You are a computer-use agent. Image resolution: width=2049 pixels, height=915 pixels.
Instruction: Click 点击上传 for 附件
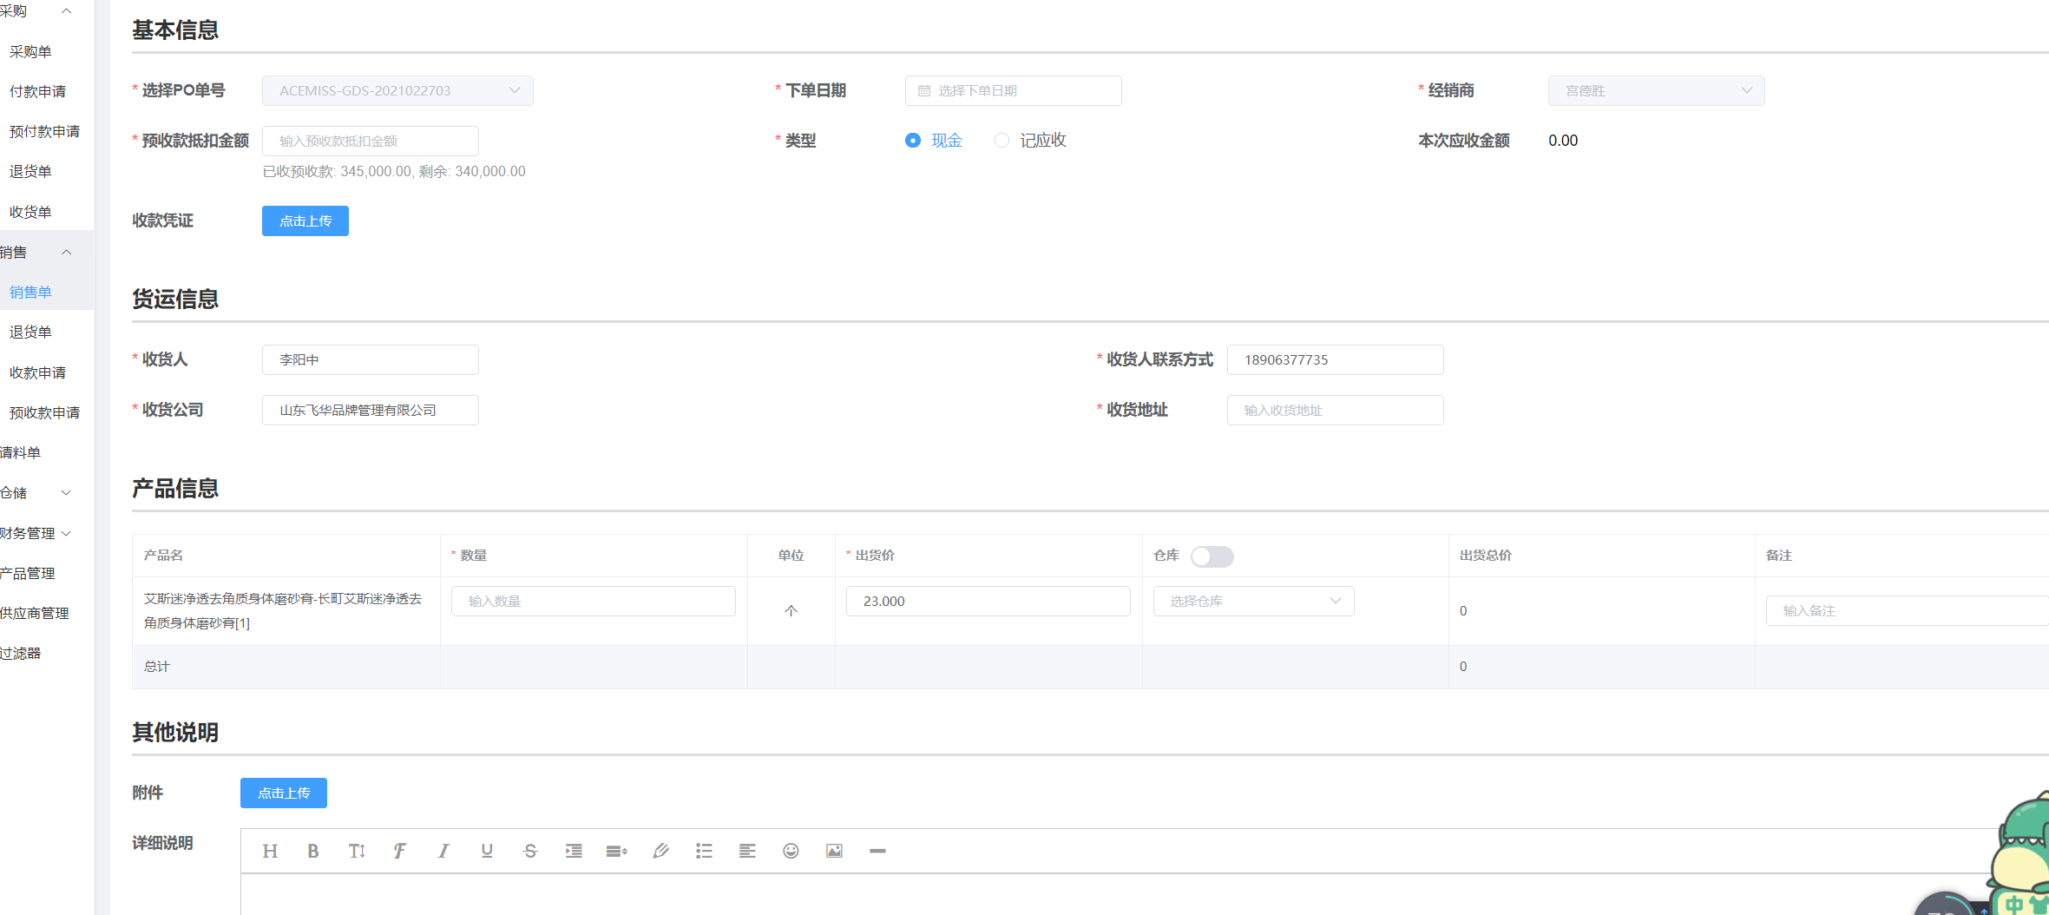click(284, 793)
